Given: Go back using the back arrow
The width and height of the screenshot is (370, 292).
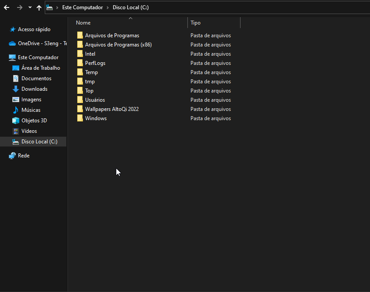Looking at the screenshot, I should pos(7,7).
